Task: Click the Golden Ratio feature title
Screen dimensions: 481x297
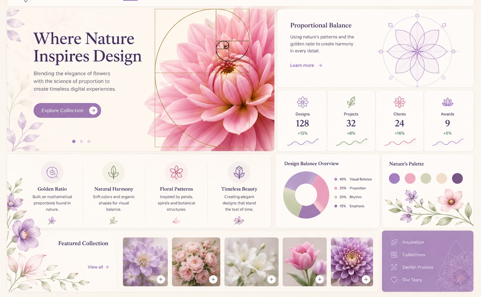Action: [x=52, y=189]
